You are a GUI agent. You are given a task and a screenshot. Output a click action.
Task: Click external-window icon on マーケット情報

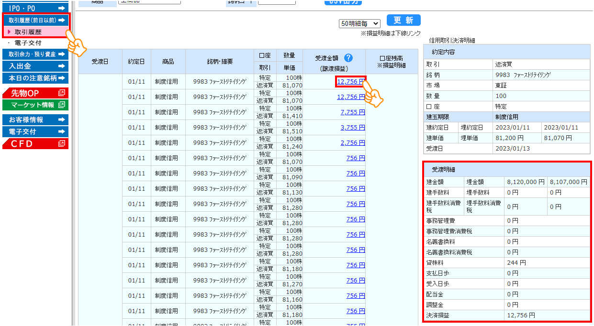(x=61, y=105)
